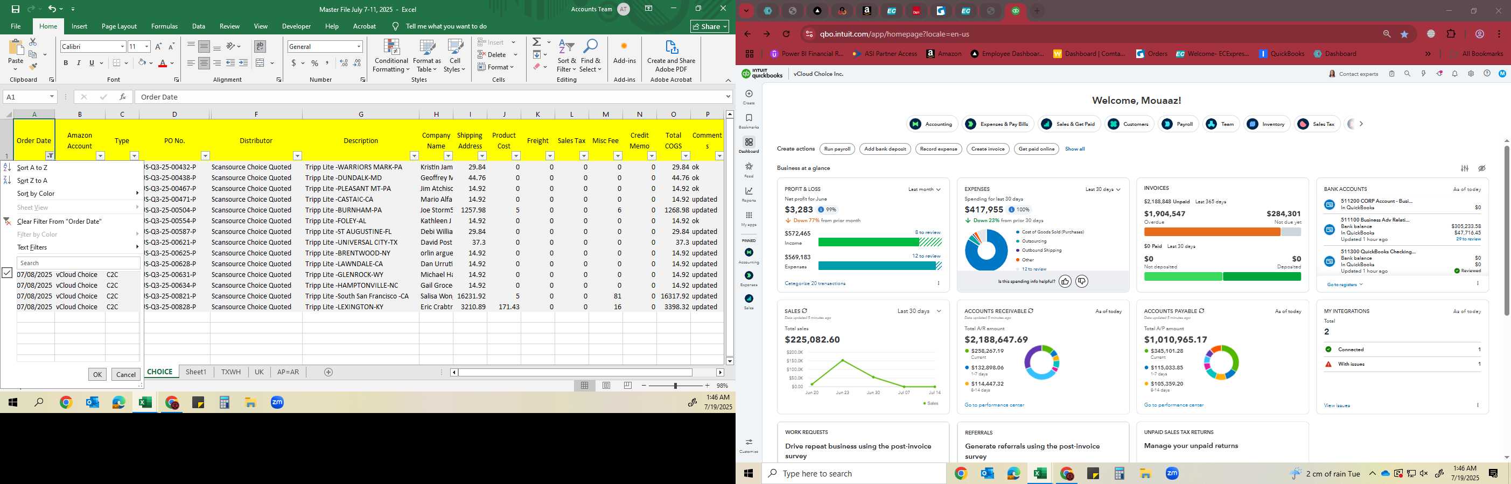The width and height of the screenshot is (1511, 484).
Task: Click the QuickBooks notifications bell icon
Action: coord(1454,74)
